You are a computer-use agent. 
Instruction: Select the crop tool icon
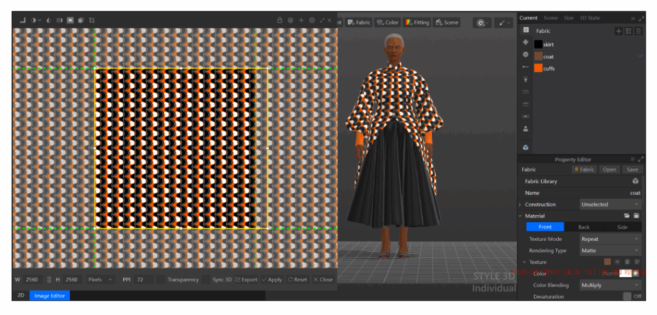92,20
